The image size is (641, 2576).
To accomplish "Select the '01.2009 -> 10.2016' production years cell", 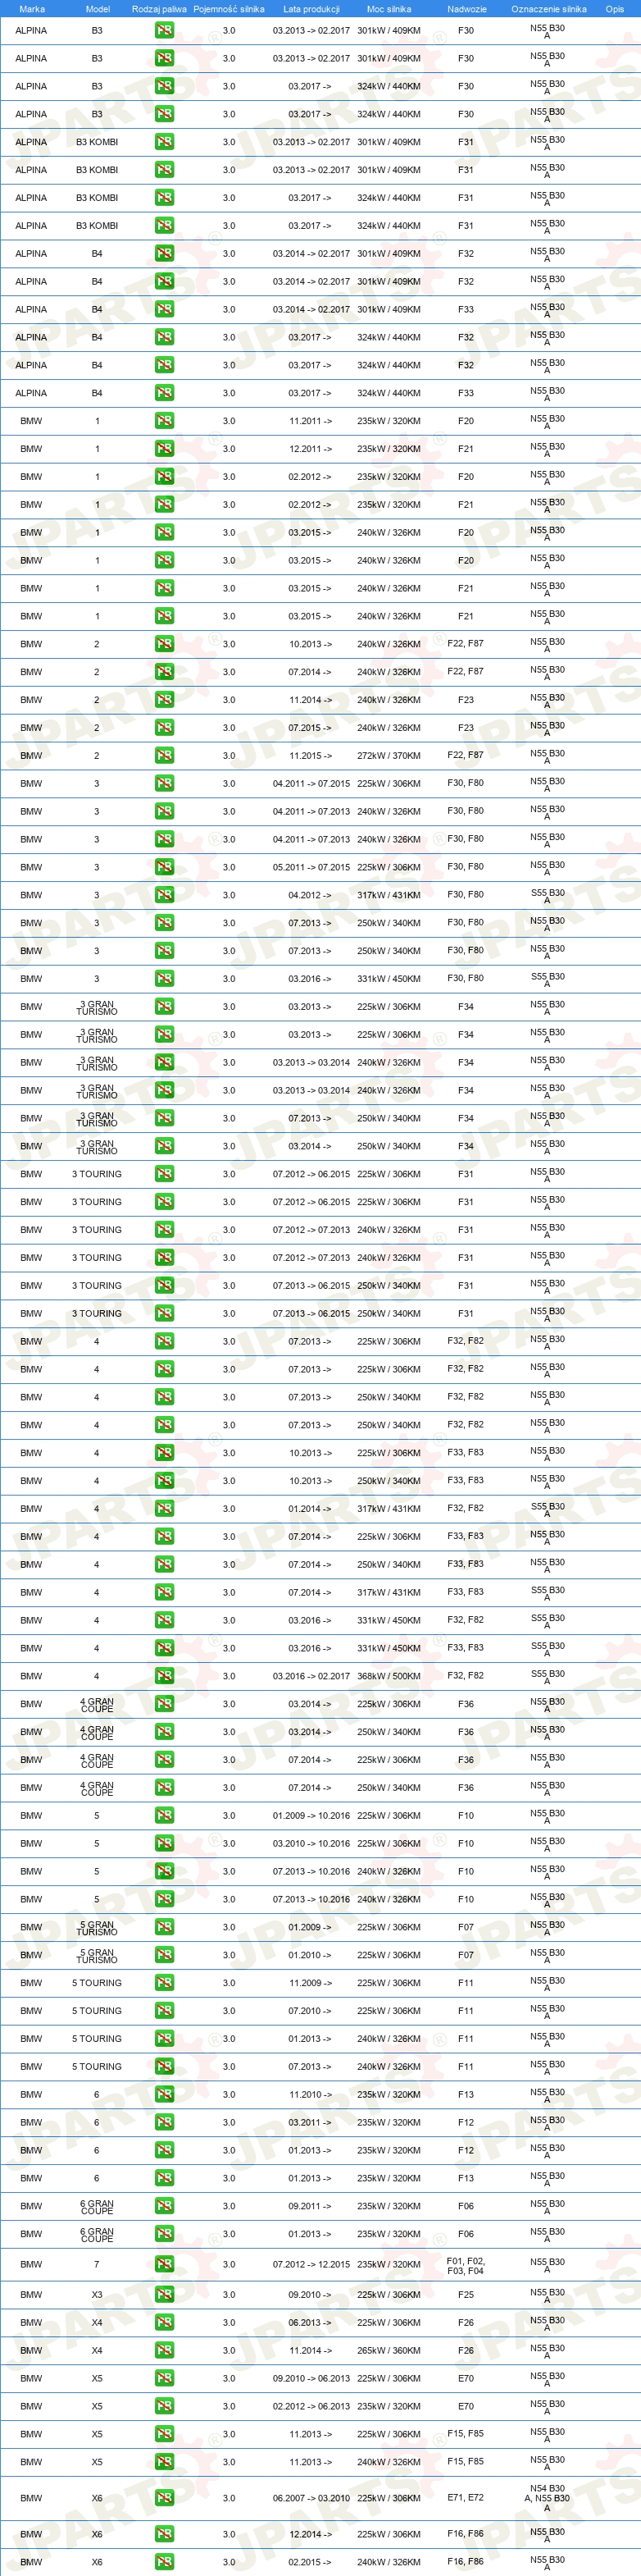I will pyautogui.click(x=311, y=1816).
